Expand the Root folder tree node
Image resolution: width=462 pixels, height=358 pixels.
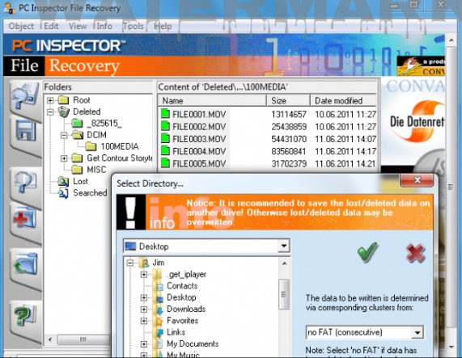click(x=50, y=100)
